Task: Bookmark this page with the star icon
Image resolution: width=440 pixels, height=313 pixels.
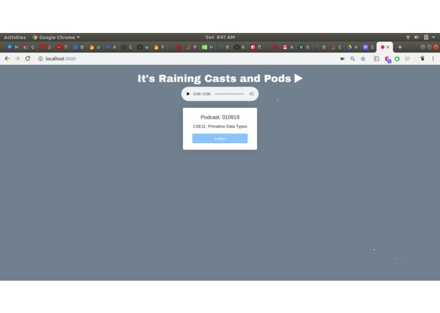Action: pyautogui.click(x=363, y=59)
